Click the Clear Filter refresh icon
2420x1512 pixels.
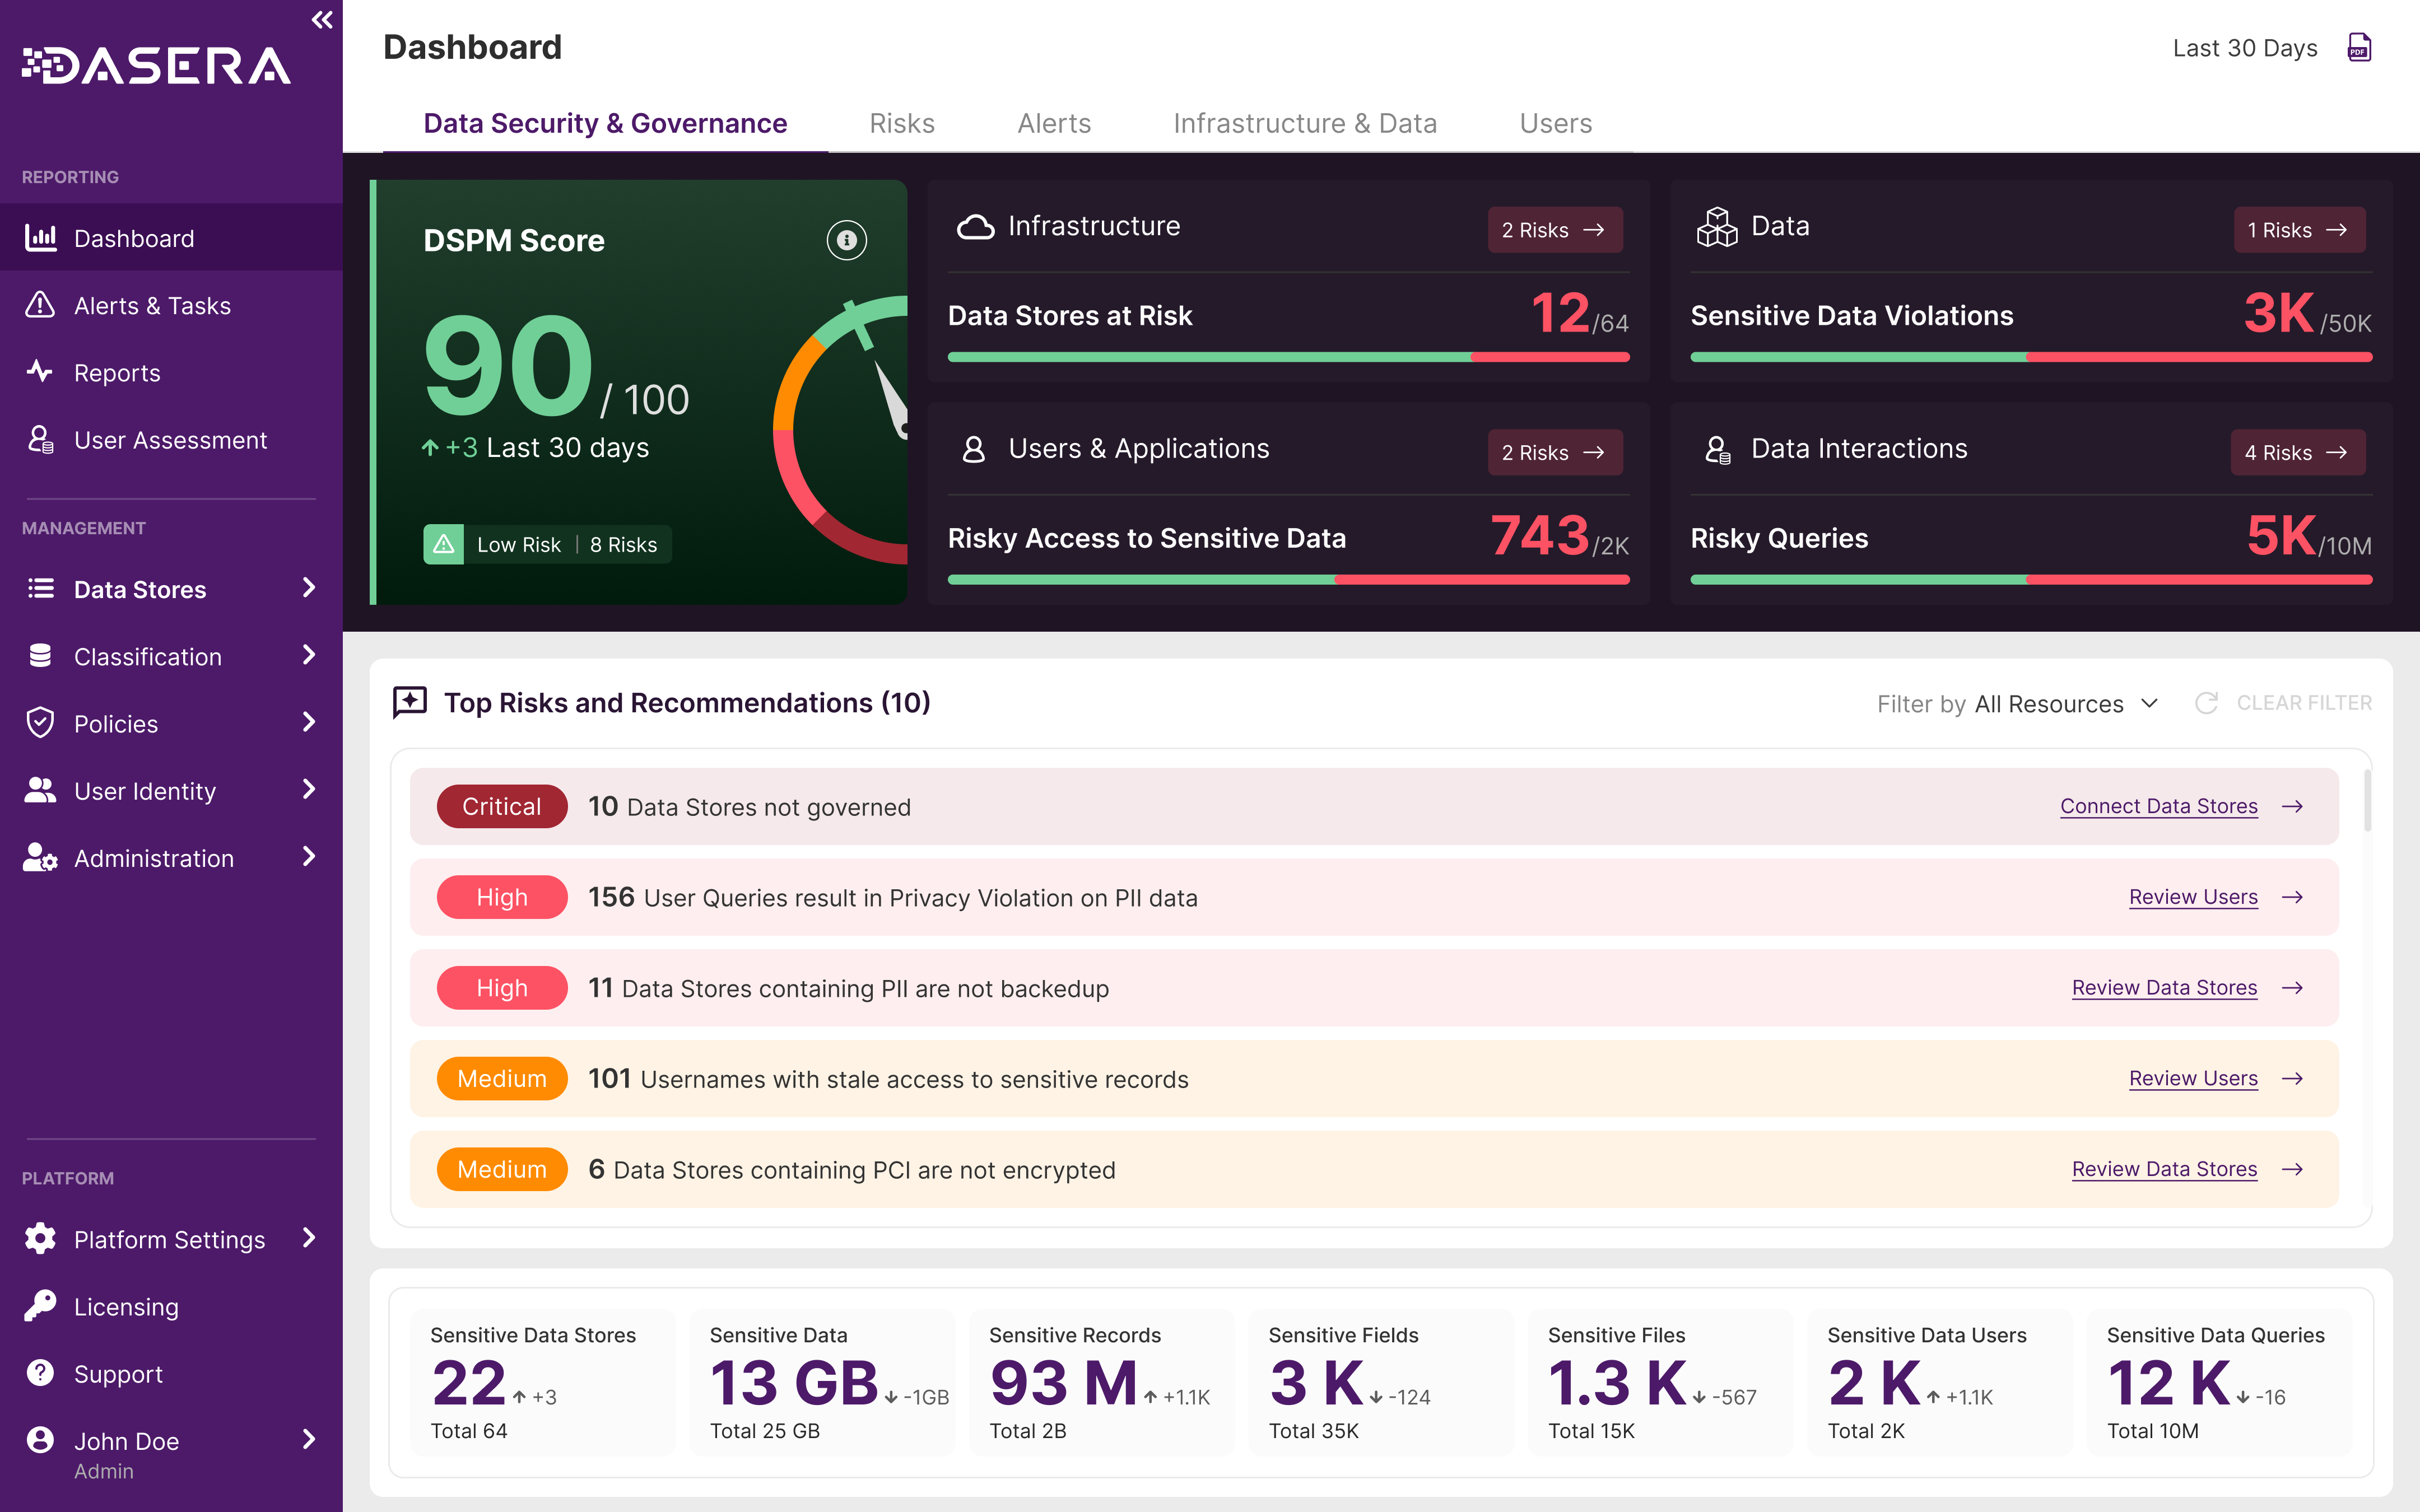coord(2206,703)
